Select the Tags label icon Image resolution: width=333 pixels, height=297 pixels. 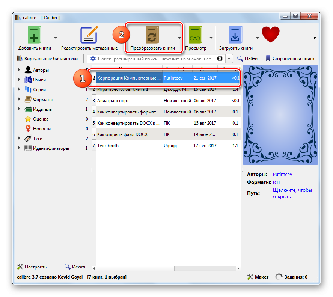click(28, 138)
